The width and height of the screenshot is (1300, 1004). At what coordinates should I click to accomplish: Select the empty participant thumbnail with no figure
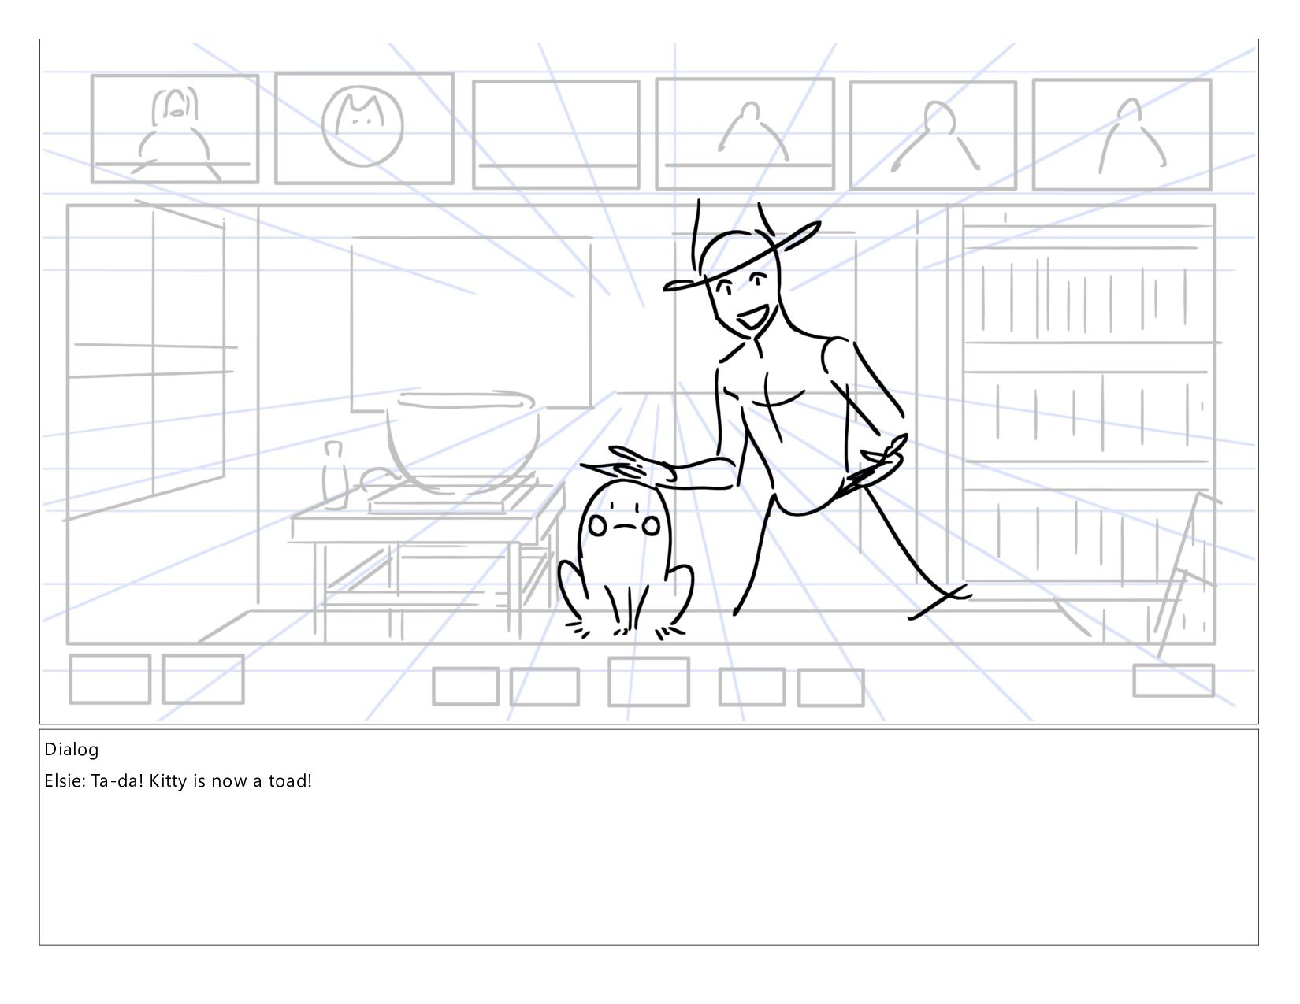[x=556, y=135]
